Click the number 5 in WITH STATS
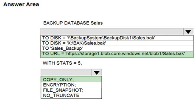The height and width of the screenshot is (103, 196). point(79,63)
